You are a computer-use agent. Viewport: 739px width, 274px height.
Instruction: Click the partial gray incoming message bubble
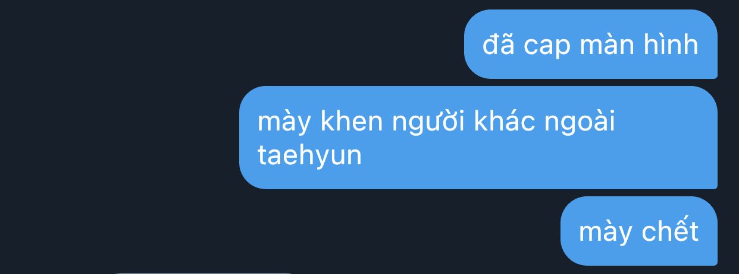click(x=202, y=273)
